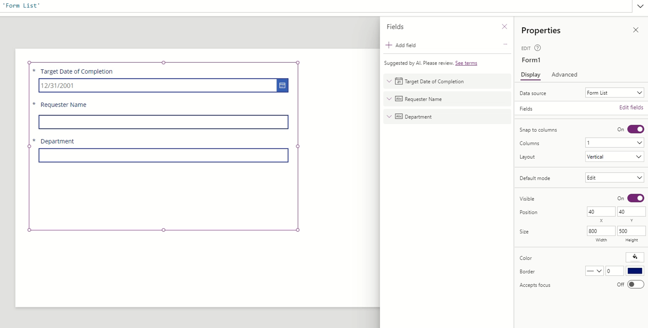Open the Columns dropdown
648x328 pixels.
(614, 143)
